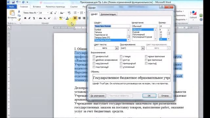
Task: Open the Цвет текста dropdown
Action: [x=117, y=48]
